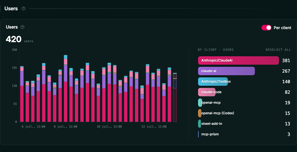The image size is (297, 152).
Task: Click the 260 y-axis label
Action: point(15,50)
